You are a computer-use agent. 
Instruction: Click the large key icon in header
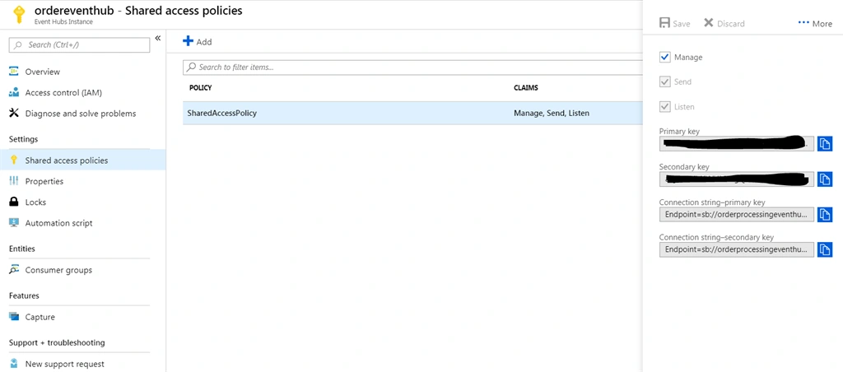point(20,15)
